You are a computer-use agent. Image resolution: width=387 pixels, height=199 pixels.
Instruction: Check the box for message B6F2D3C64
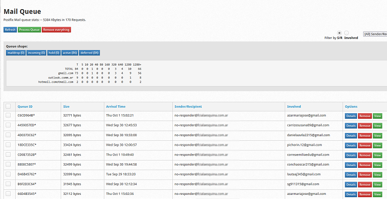pos(8,184)
